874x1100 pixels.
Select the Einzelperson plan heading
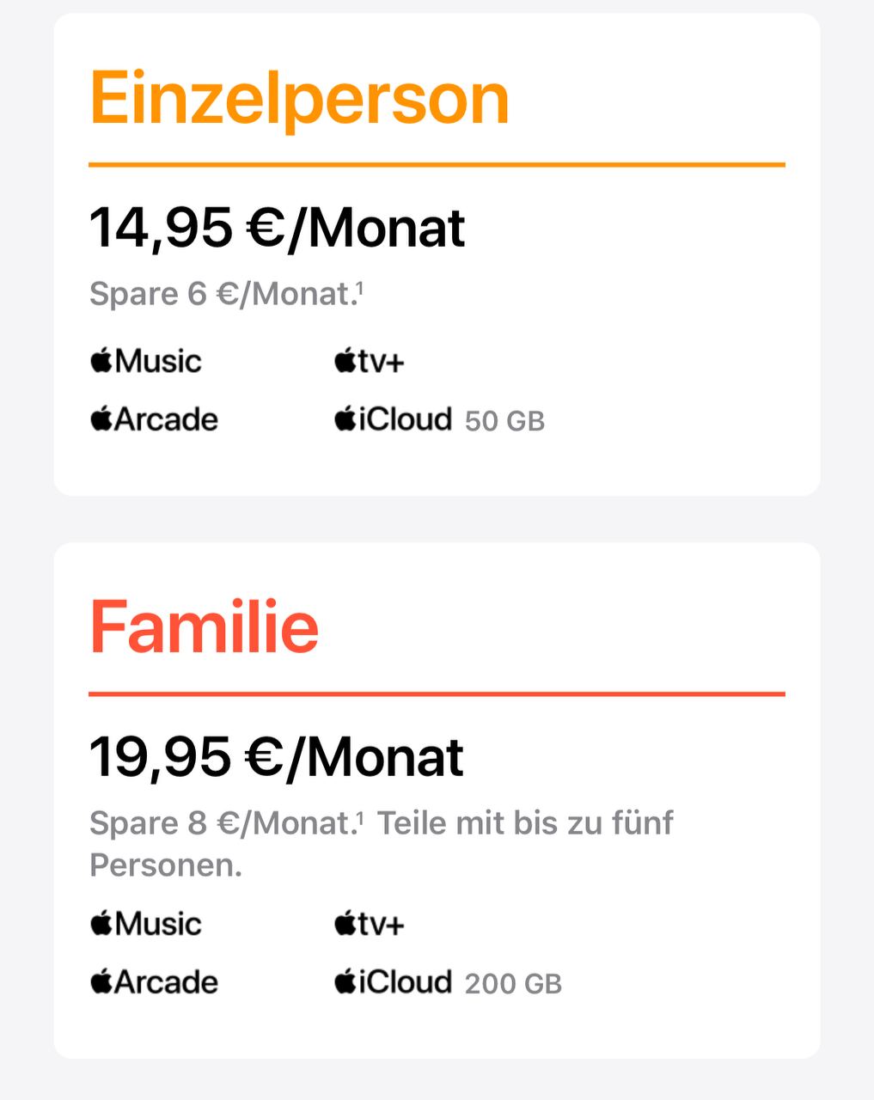click(x=300, y=100)
